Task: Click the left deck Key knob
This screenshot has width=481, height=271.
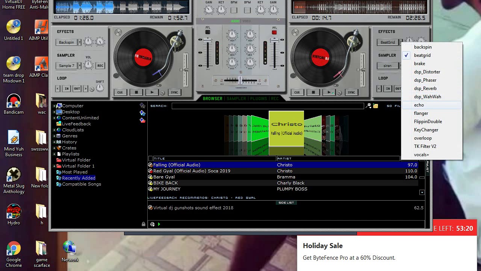Action: pyautogui.click(x=221, y=10)
